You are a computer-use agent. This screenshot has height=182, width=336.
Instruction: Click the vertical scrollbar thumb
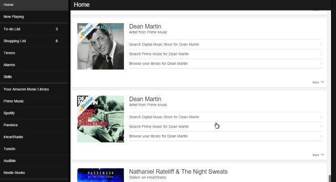330,178
